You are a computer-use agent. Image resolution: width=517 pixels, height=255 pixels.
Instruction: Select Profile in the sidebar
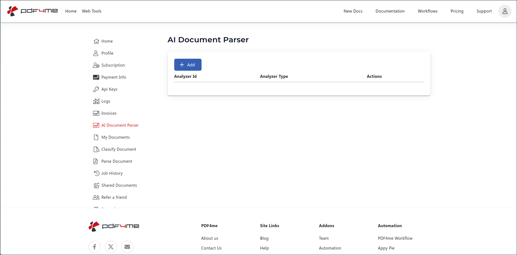click(x=107, y=53)
